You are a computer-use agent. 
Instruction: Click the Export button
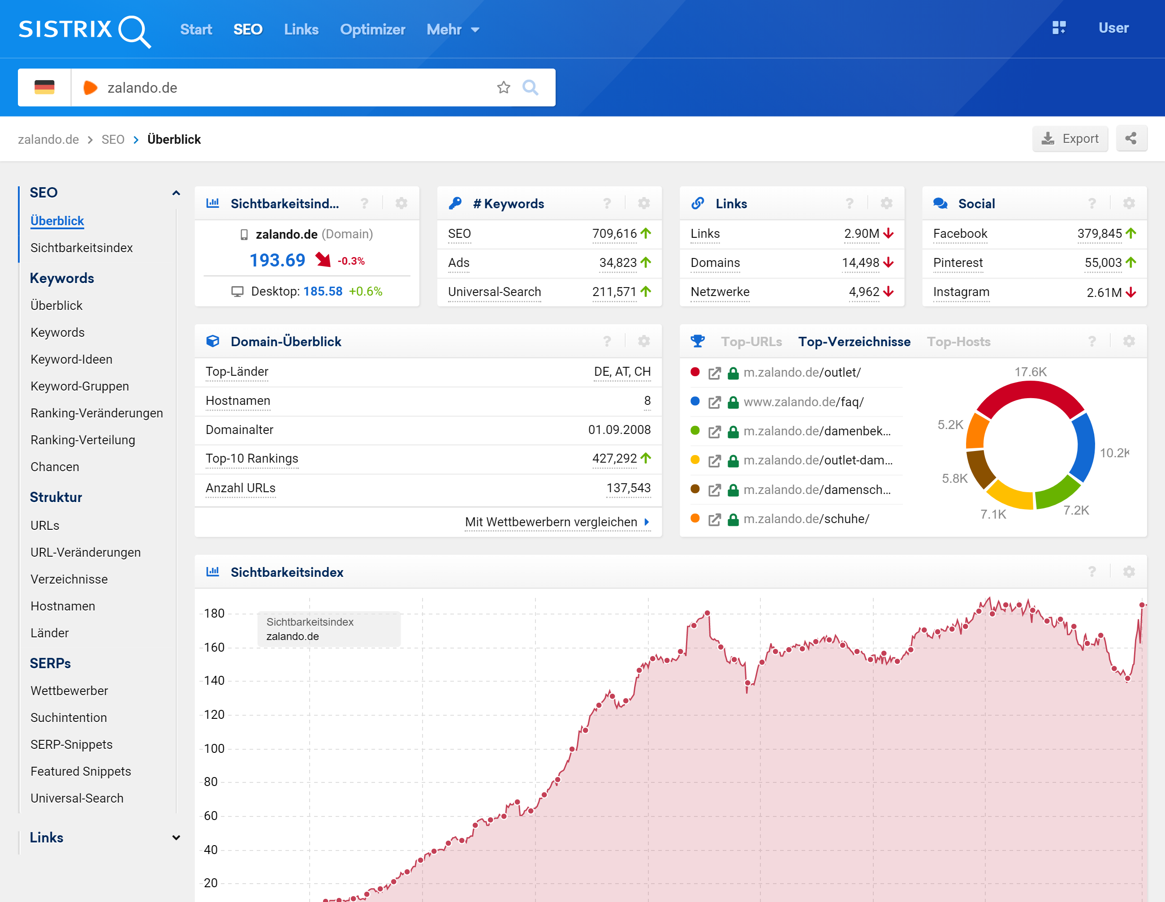tap(1070, 138)
